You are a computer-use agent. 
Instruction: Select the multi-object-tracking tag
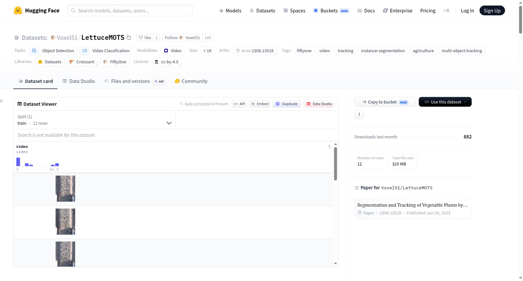pos(462,51)
